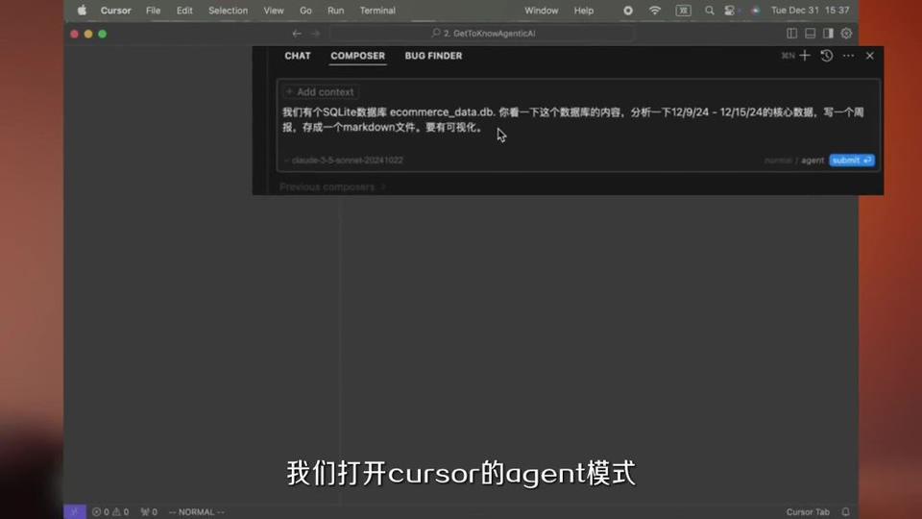Image resolution: width=922 pixels, height=519 pixels.
Task: Open the Run menu
Action: [336, 11]
